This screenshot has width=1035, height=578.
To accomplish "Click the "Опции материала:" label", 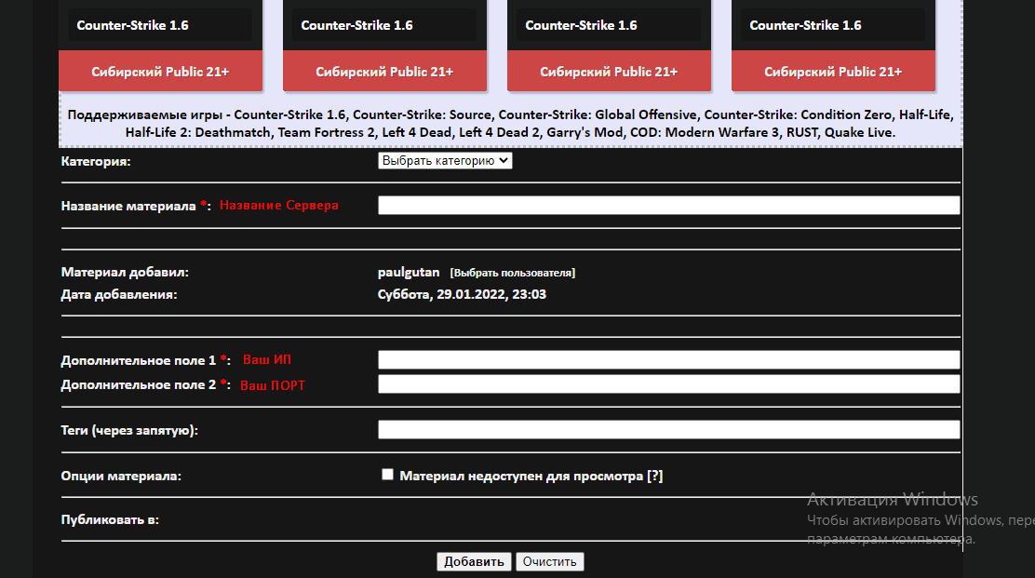I will (121, 476).
